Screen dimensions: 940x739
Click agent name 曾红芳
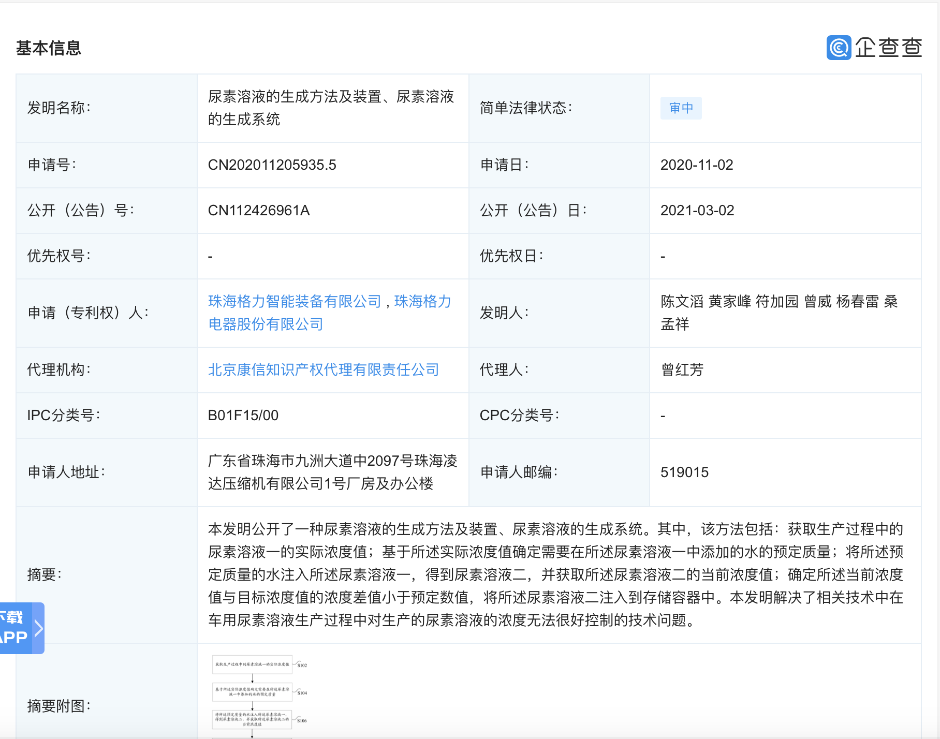point(682,370)
